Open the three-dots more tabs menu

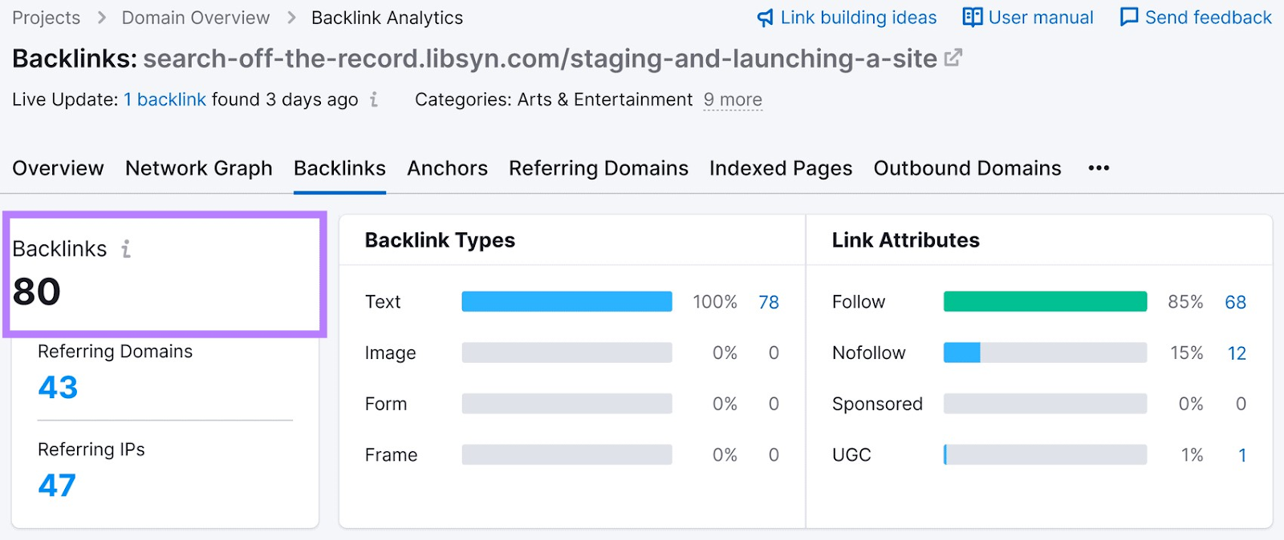1099,168
